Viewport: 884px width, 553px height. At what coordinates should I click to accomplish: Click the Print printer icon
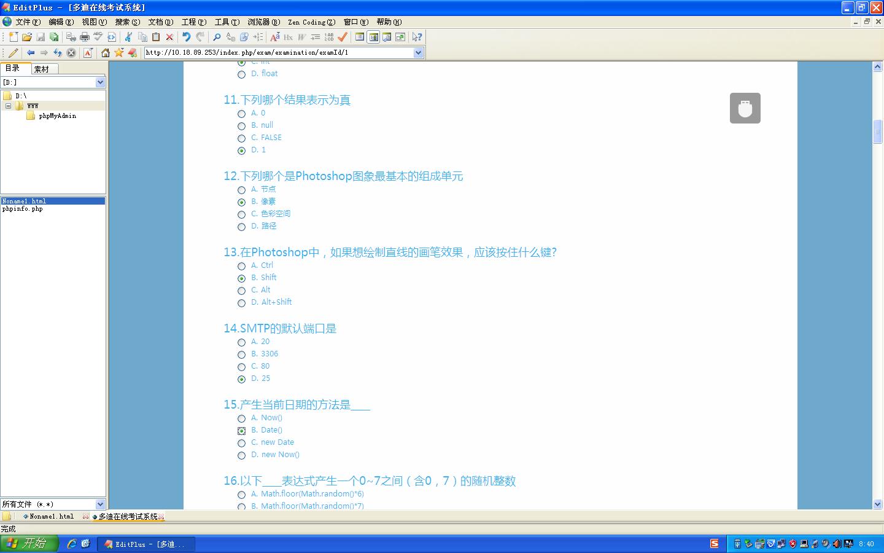click(84, 37)
